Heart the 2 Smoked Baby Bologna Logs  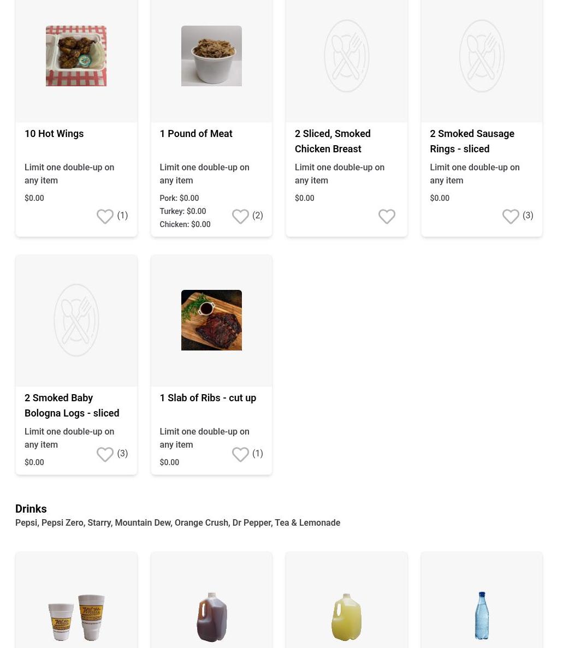(x=105, y=454)
